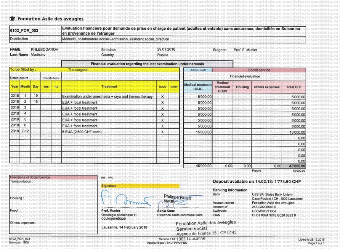The width and height of the screenshot is (340, 249).
Task: Select "Lausanne, 14 February 2018"
Action: pyautogui.click(x=124, y=227)
